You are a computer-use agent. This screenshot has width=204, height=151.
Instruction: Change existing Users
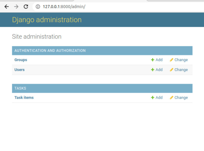[179, 70]
